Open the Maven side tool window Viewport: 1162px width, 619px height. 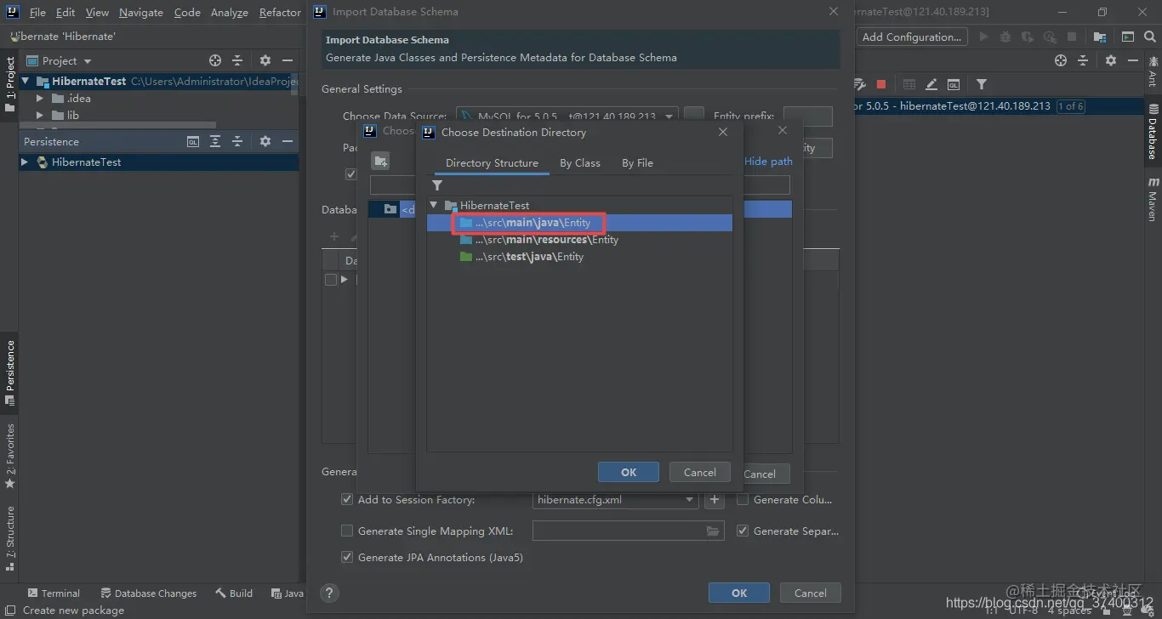tap(1153, 200)
